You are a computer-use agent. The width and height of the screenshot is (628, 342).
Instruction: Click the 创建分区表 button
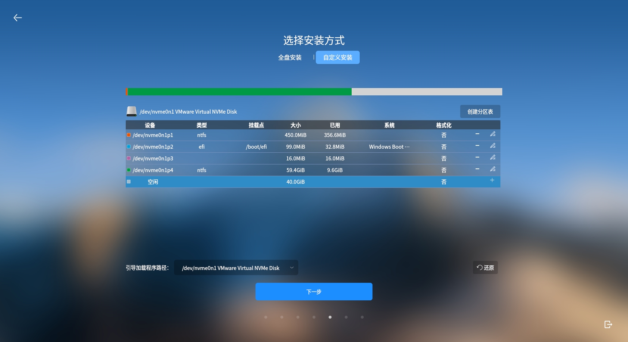(x=480, y=111)
